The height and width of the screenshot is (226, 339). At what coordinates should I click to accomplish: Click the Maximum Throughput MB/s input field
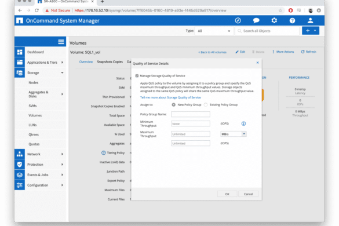[x=191, y=134]
